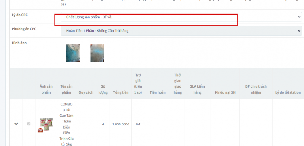View the second attached bag image

97,53
